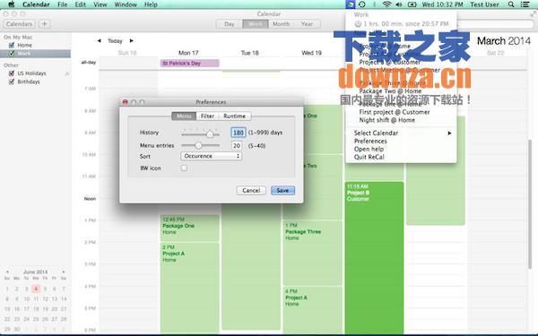This screenshot has height=336, width=538.
Task: Switch to Month view
Action: point(281,24)
